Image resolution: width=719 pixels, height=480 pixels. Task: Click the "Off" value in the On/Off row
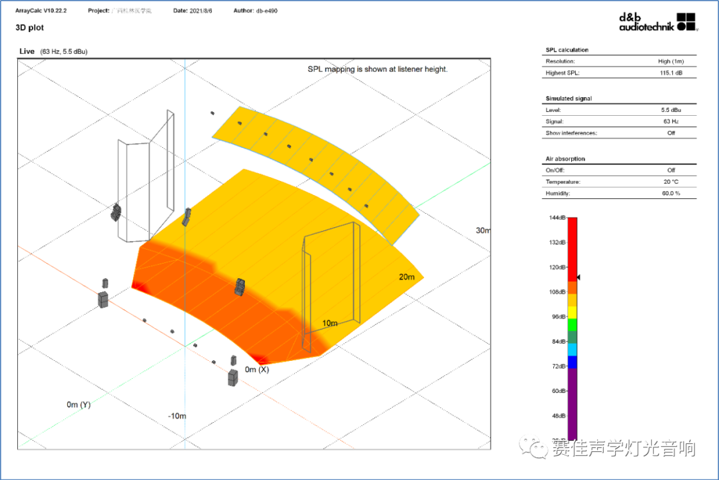[671, 170]
